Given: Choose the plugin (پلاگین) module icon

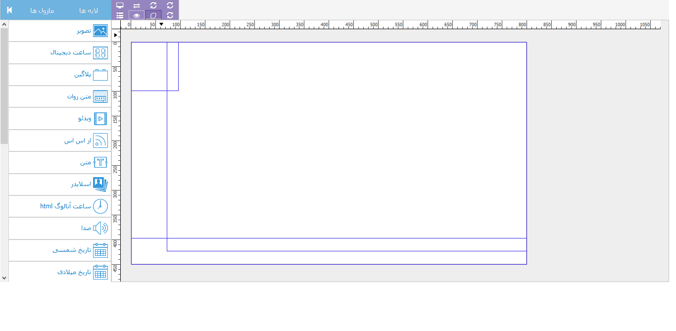Looking at the screenshot, I should pos(100,75).
